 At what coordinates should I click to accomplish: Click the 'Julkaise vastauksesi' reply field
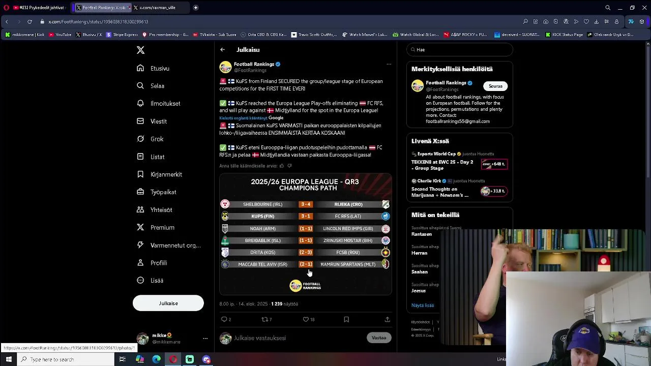[299, 338]
